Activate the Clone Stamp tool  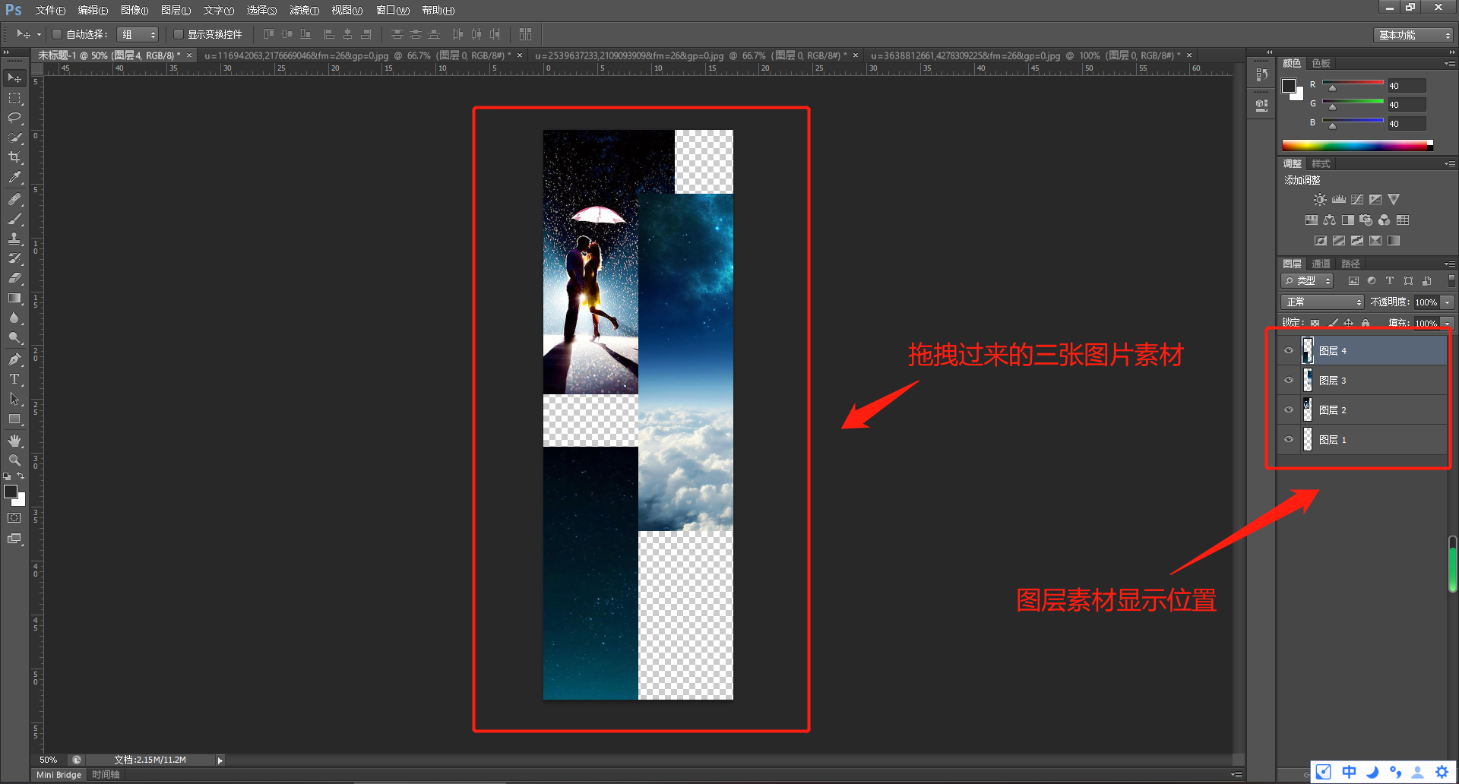(14, 239)
